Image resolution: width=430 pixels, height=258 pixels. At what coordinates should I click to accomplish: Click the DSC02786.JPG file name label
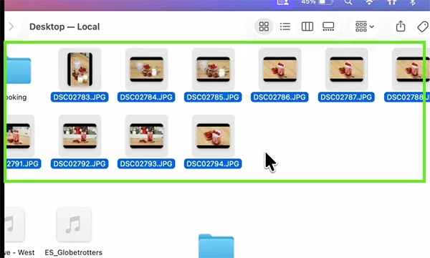point(279,97)
